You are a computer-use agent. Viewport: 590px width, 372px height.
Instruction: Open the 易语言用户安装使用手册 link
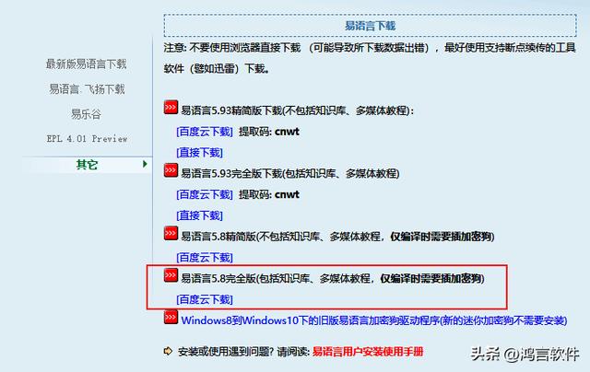[367, 351]
